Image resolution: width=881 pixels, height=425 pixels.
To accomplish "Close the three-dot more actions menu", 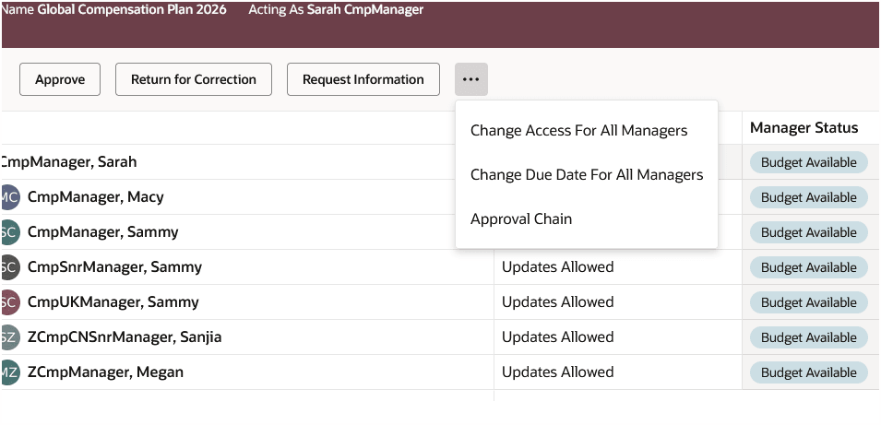I will (471, 79).
